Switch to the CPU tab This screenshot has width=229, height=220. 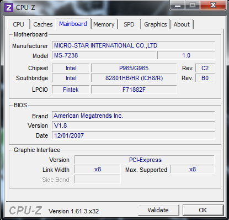point(19,24)
